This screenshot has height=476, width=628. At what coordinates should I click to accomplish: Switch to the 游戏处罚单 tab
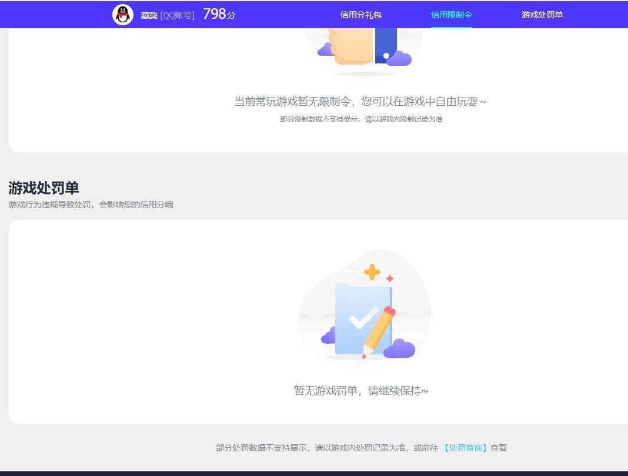pyautogui.click(x=542, y=15)
